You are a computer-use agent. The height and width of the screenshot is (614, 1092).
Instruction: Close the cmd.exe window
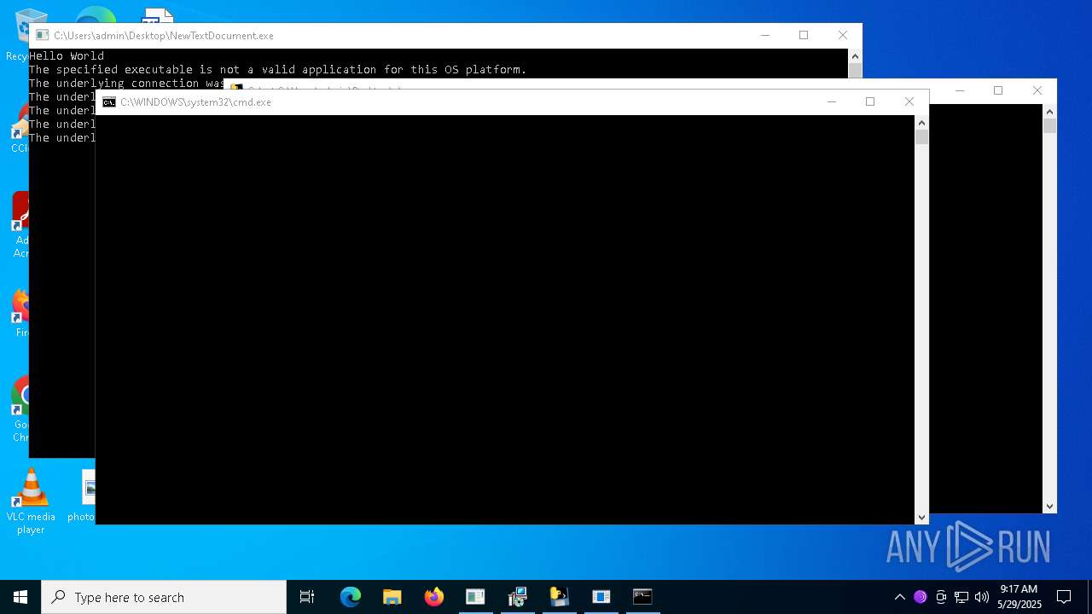pos(909,101)
